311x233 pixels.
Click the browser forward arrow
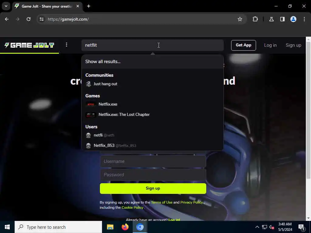pyautogui.click(x=18, y=19)
